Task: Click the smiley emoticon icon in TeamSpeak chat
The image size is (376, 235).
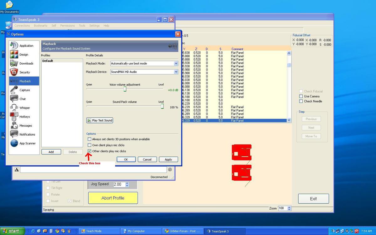Action: point(170,169)
